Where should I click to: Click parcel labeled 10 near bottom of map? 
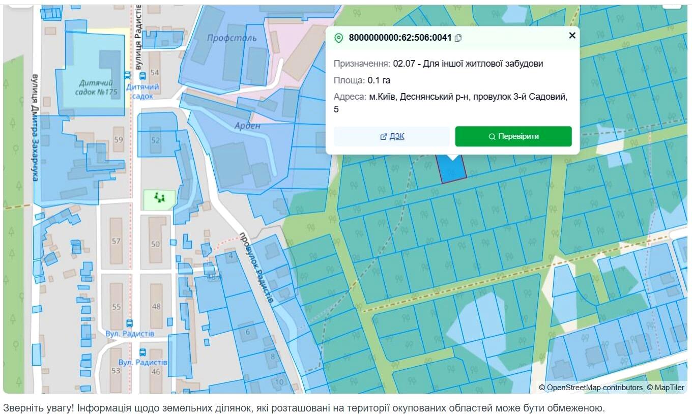[x=279, y=381]
